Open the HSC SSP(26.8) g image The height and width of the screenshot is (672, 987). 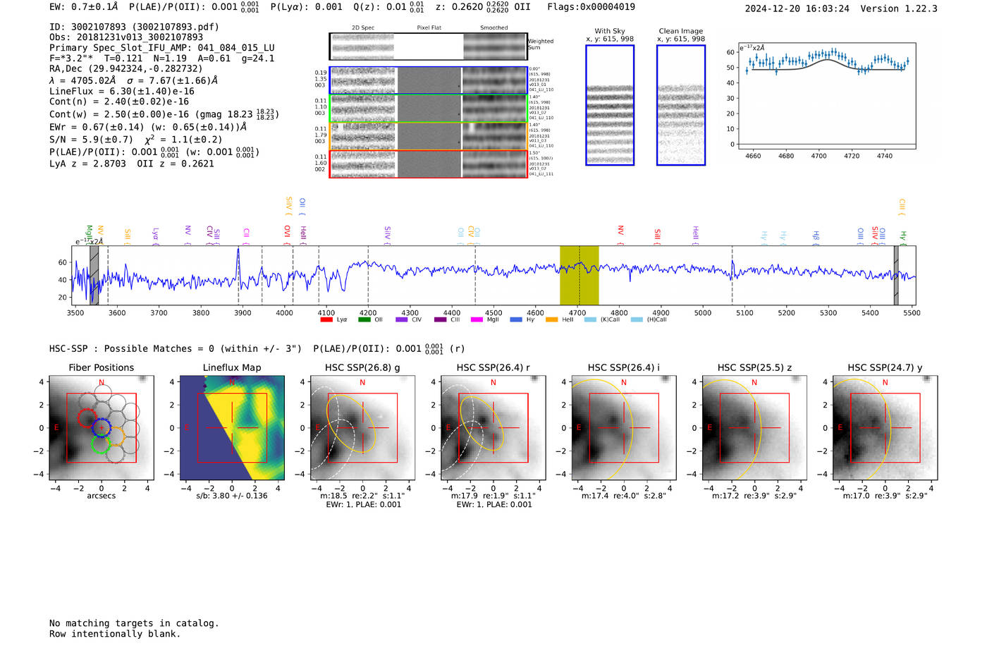[x=362, y=427]
